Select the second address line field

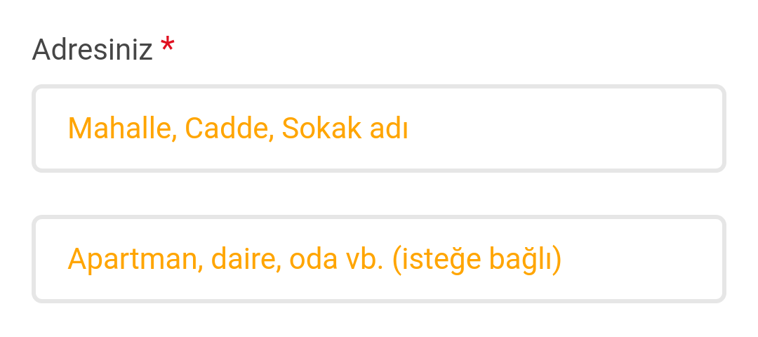tap(379, 259)
